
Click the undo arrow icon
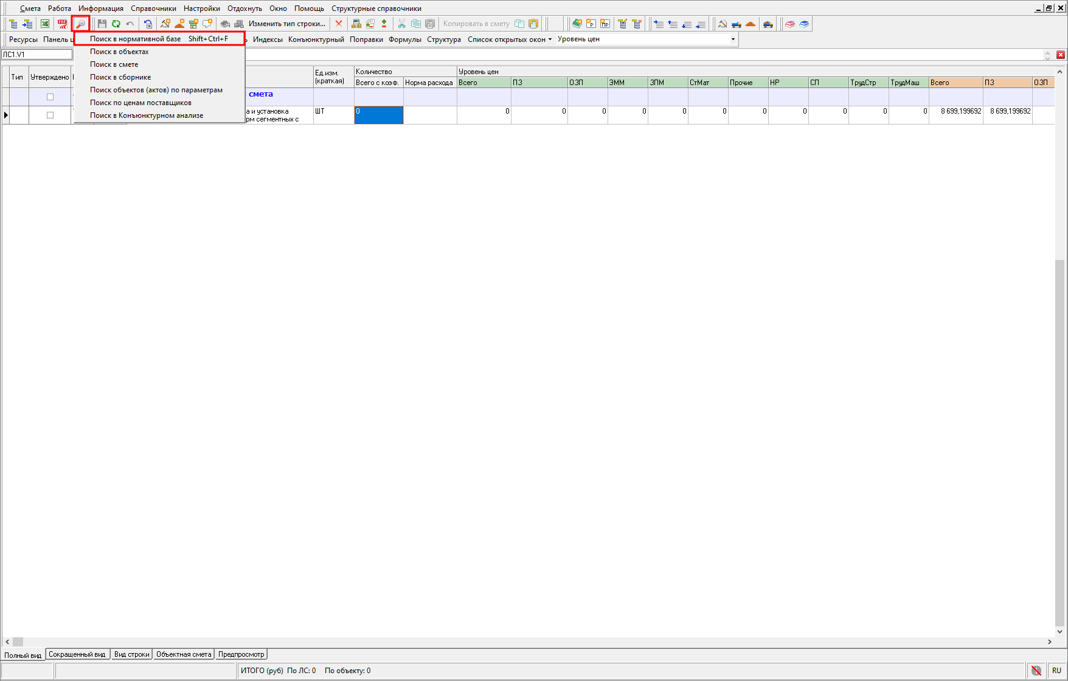[130, 24]
